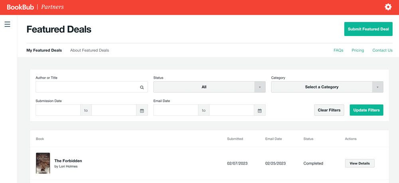Open the FAQs link
This screenshot has height=183, width=399.
[338, 50]
